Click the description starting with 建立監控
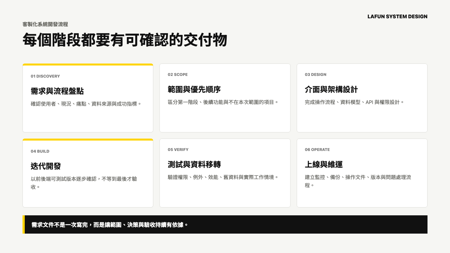Image resolution: width=450 pixels, height=253 pixels. 358,181
